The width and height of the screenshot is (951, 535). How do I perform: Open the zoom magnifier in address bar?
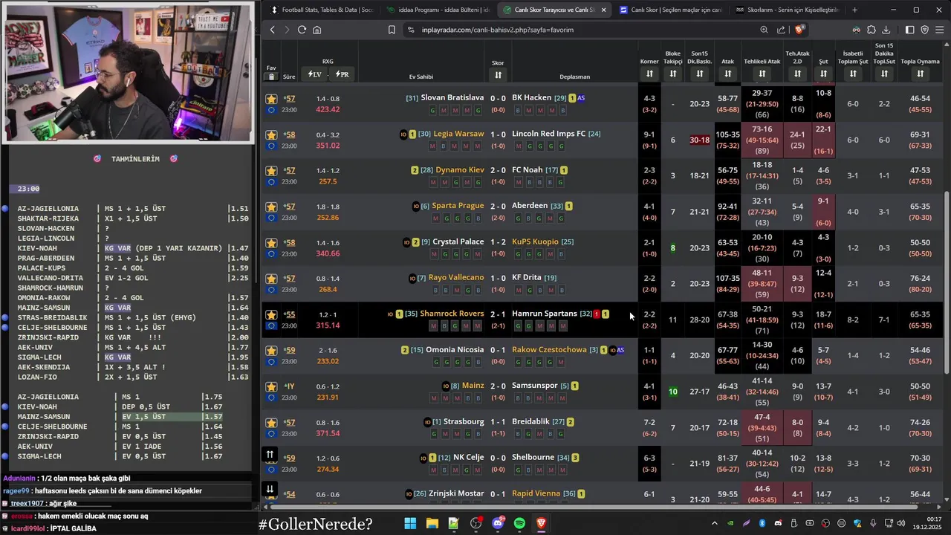(764, 30)
